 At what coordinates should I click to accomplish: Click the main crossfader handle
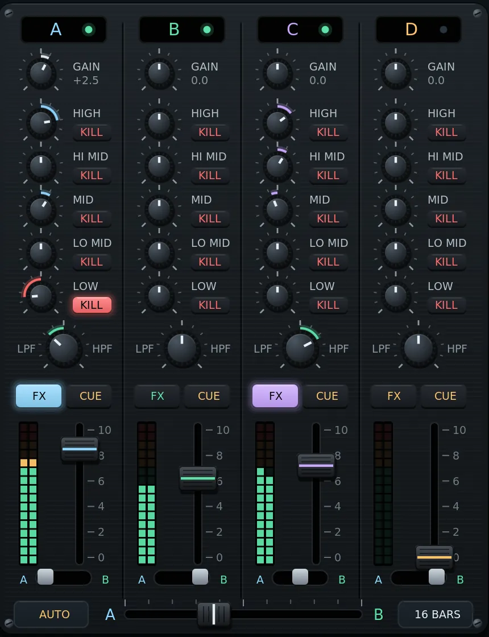(214, 614)
